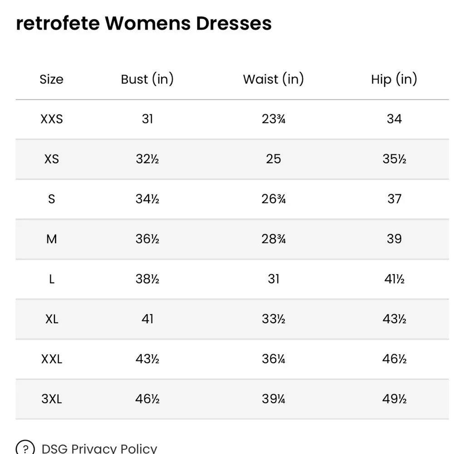Click the M hip value 39
Viewport: 454px width, 454px height.
[394, 239]
